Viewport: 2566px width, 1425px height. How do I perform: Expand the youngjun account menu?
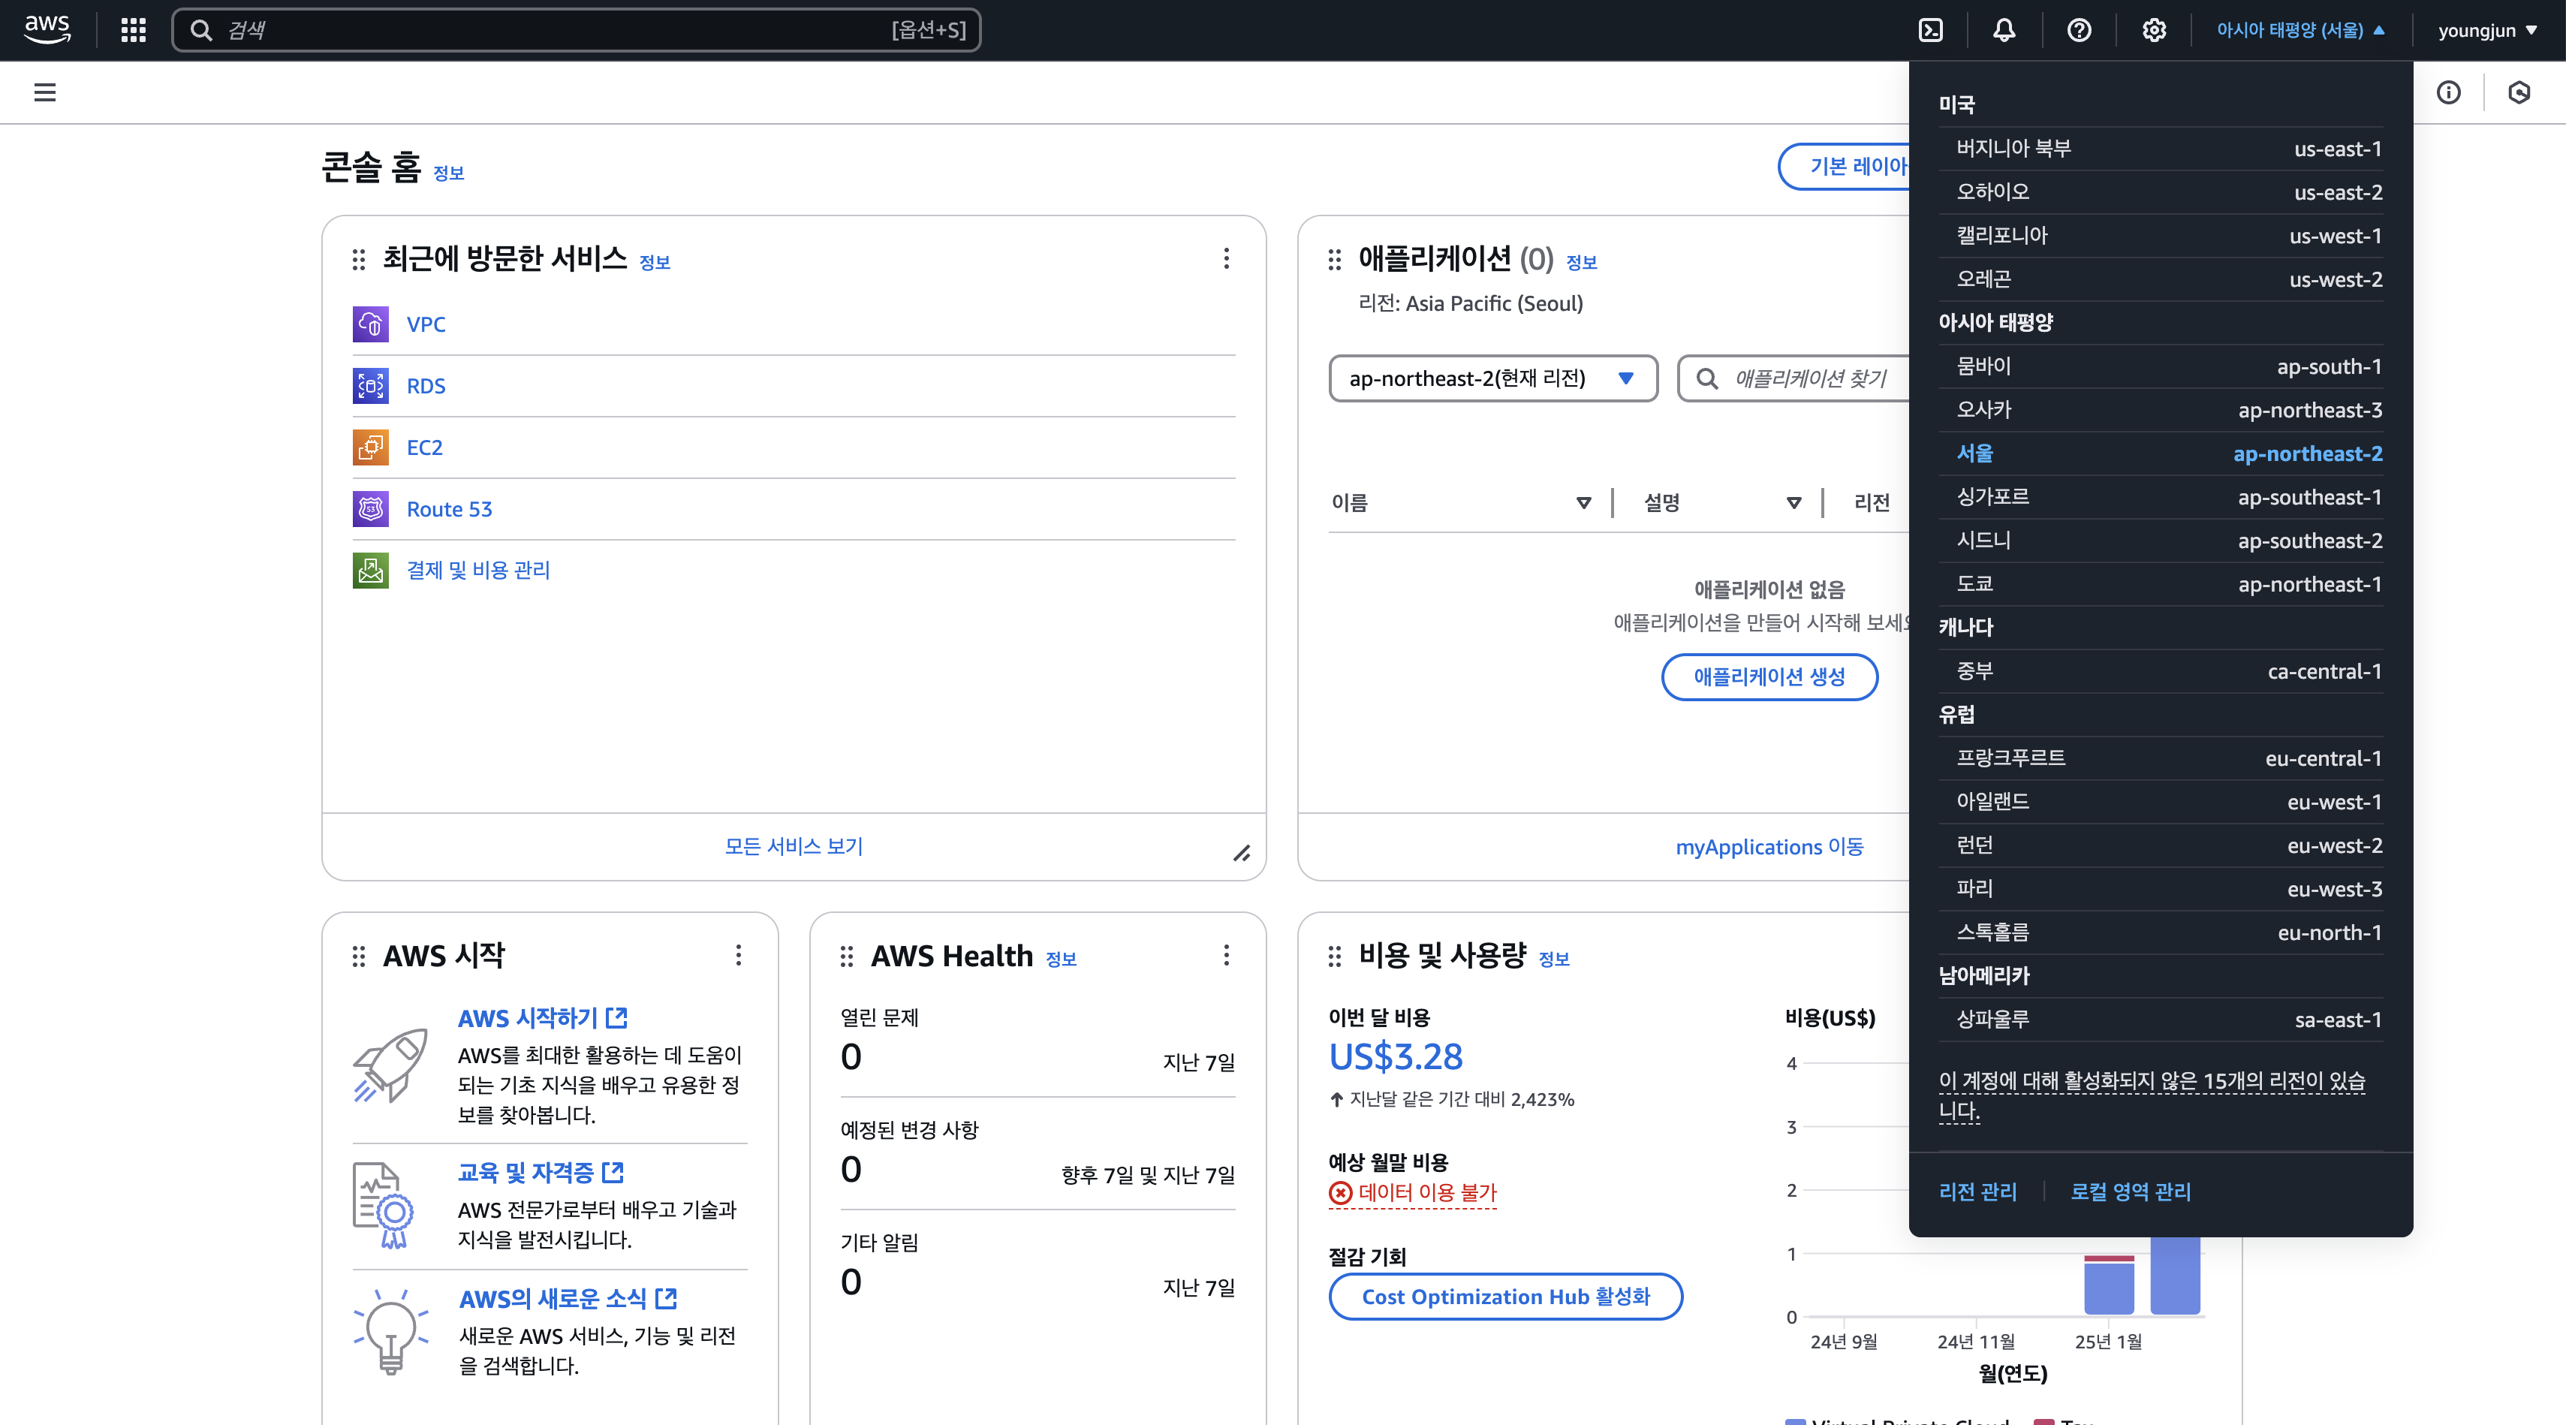click(x=2486, y=30)
